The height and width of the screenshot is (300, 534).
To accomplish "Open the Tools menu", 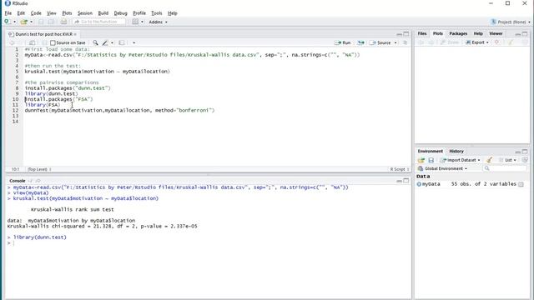I will click(x=156, y=13).
